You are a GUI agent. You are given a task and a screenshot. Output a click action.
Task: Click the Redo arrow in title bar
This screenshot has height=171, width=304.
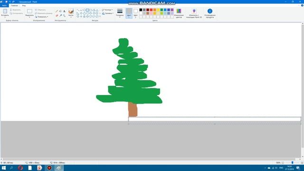[x=13, y=2]
